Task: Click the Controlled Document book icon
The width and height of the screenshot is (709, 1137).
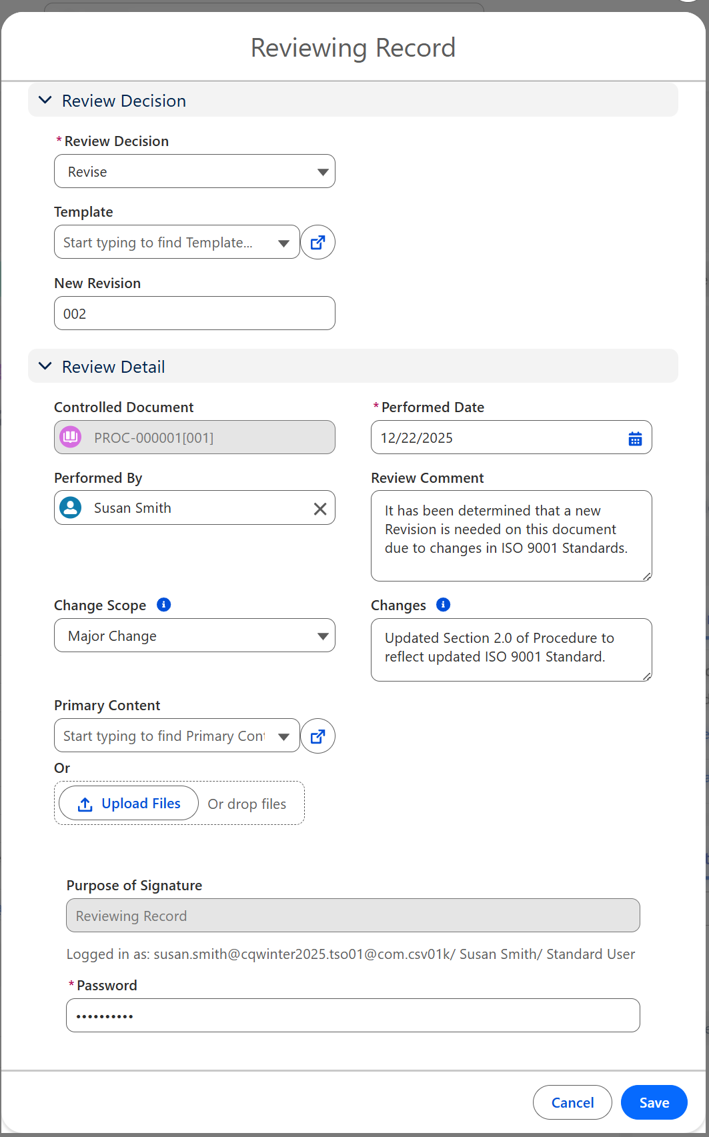Action: point(71,437)
